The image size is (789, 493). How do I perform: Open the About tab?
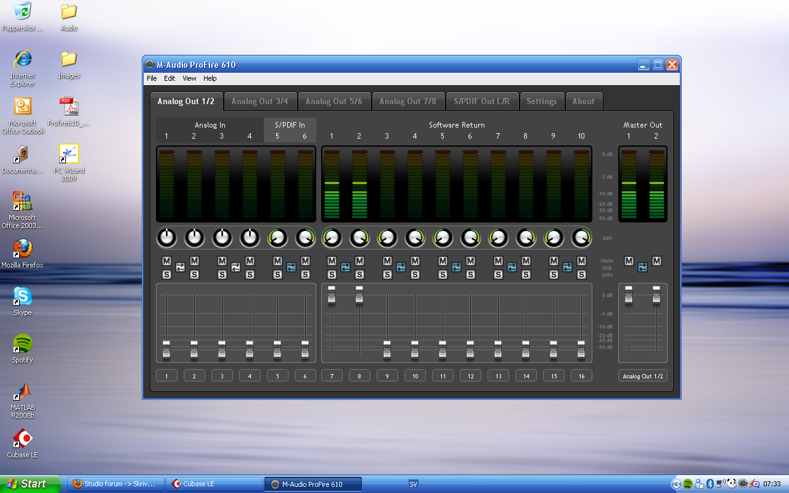[x=583, y=101]
